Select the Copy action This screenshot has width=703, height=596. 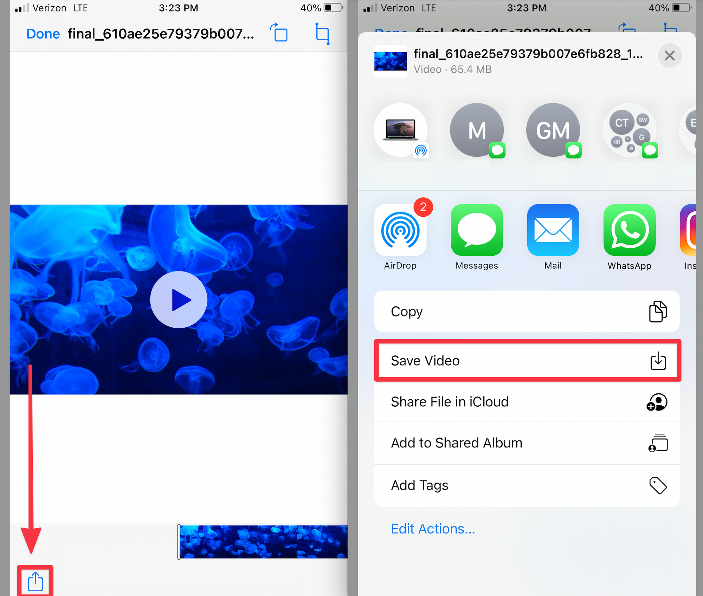point(527,311)
